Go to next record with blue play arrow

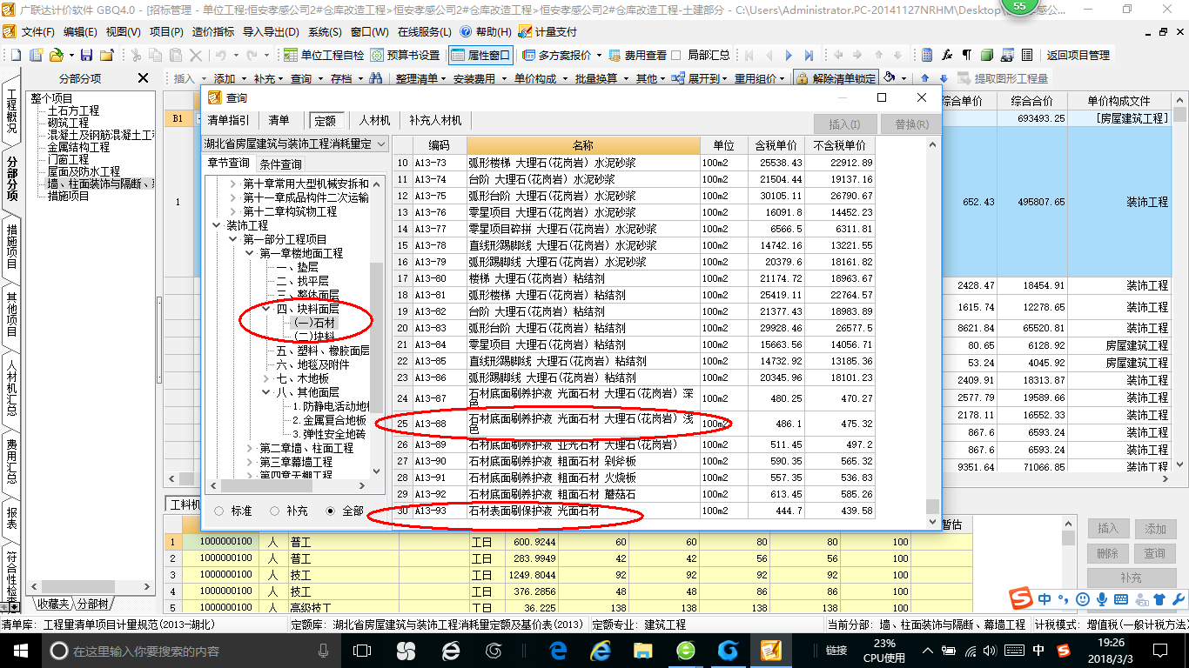pos(789,55)
